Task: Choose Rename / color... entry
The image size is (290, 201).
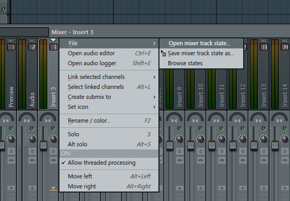Action: pos(109,120)
